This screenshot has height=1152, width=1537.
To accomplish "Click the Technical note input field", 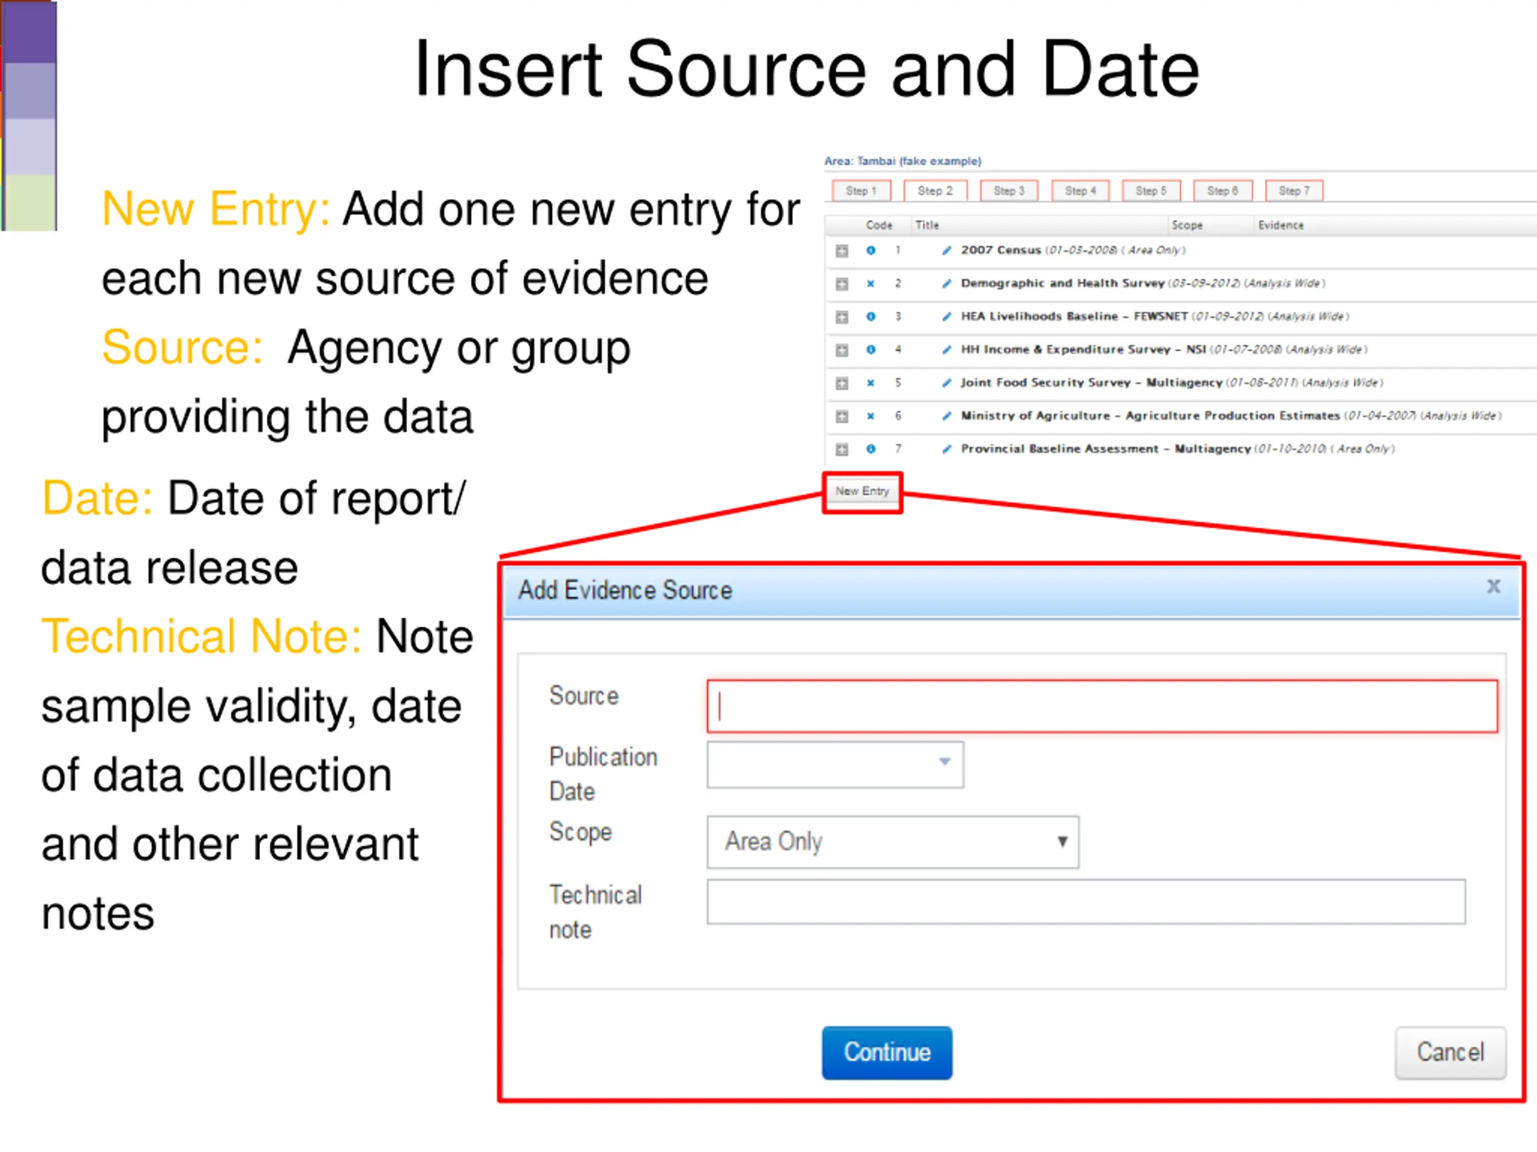I will 1087,901.
